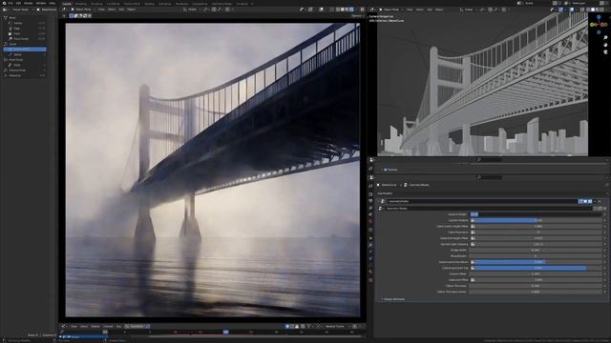Open the Edit menu
The height and width of the screenshot is (343, 611).
(18, 3)
